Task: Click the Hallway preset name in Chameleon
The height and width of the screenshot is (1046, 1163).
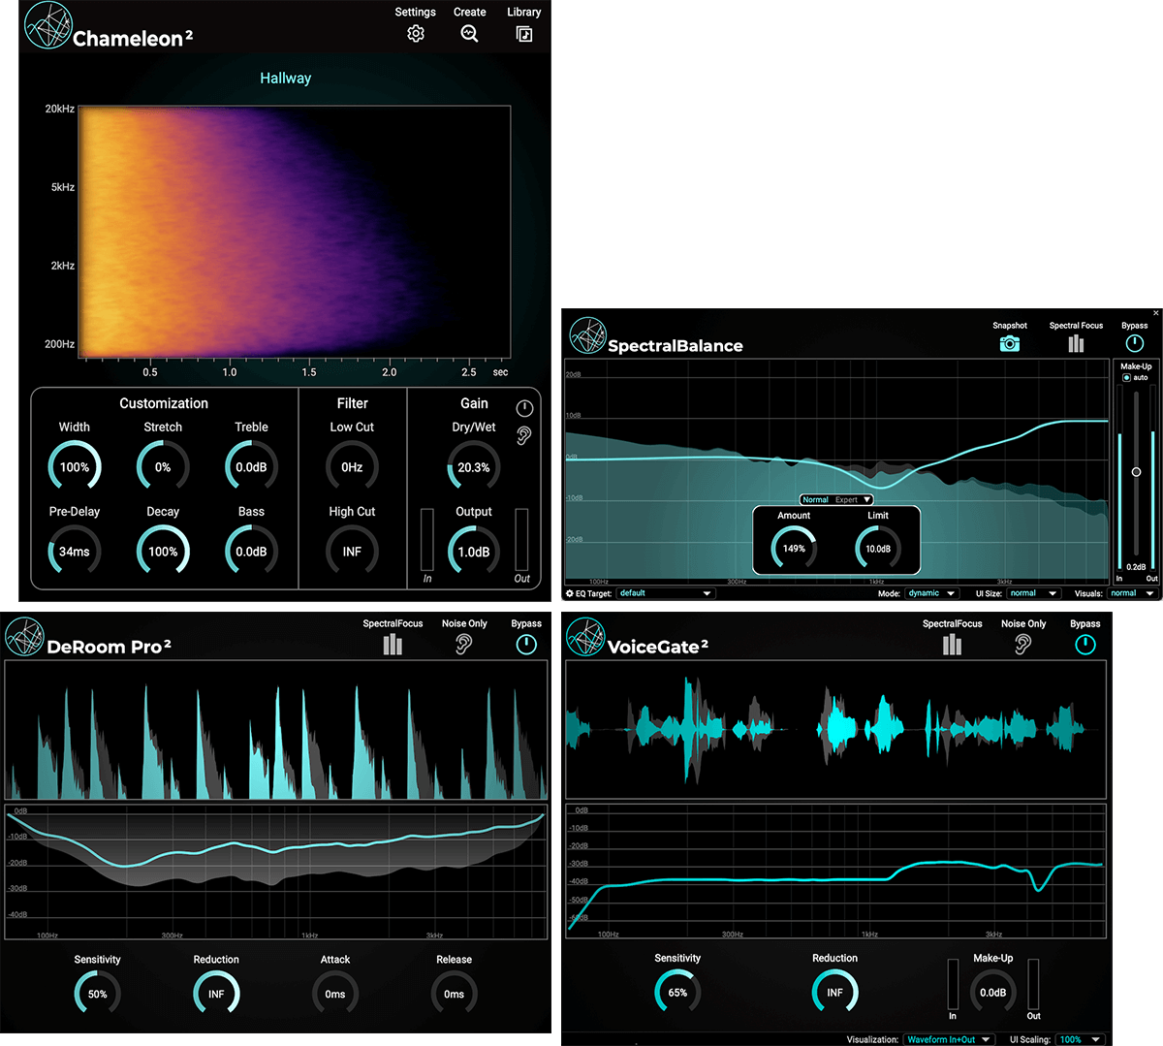Action: [286, 79]
